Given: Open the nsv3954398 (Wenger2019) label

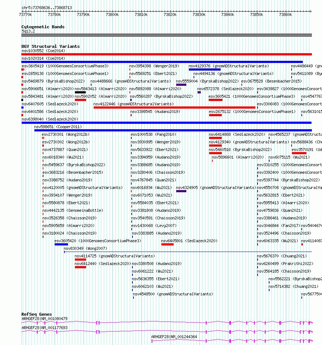Looking at the screenshot, I should (x=154, y=66).
